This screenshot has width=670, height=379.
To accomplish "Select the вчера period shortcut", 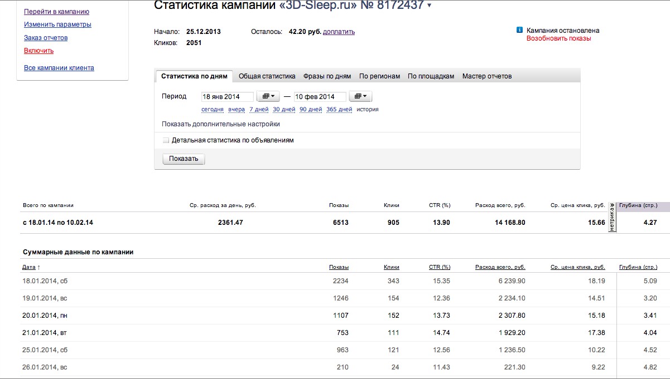I will click(x=237, y=109).
